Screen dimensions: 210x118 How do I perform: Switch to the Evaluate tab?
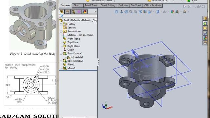[x=123, y=5]
